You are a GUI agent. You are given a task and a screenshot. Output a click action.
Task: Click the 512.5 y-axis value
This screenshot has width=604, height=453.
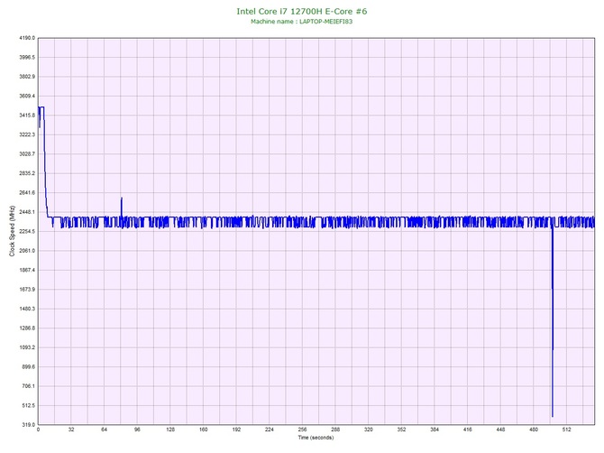28,405
